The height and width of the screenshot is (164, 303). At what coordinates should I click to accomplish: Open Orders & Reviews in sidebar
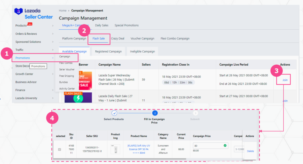point(26,34)
